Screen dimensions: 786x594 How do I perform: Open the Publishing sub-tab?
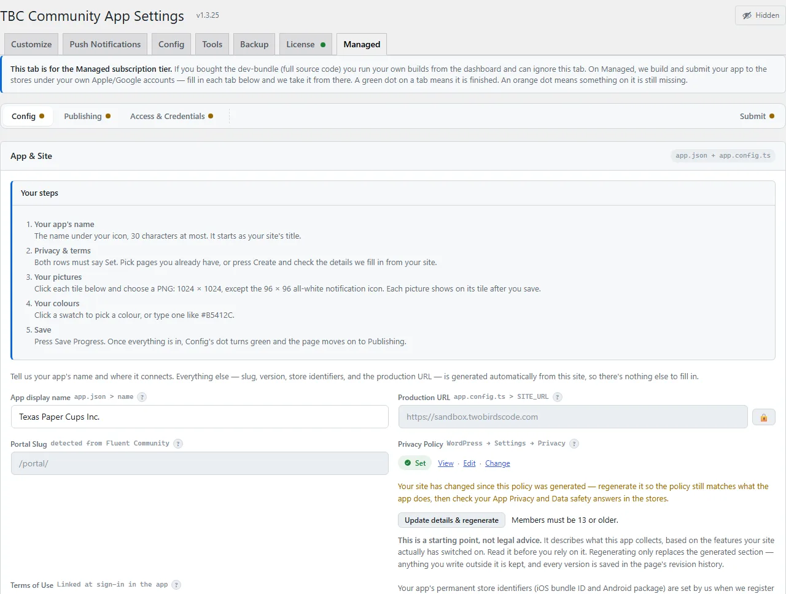87,116
